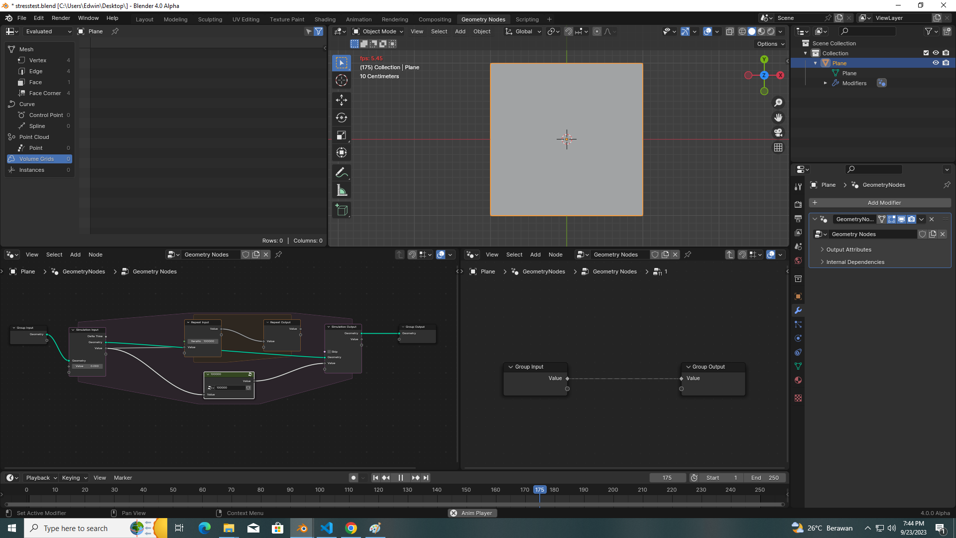Toggle camera view in the viewport
This screenshot has height=538, width=956.
click(x=778, y=133)
